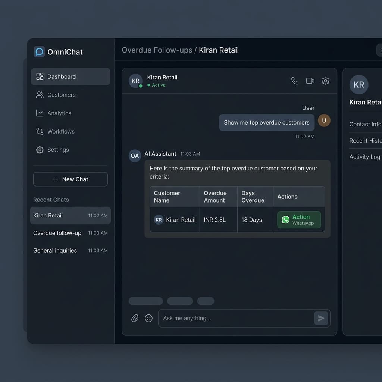Click Overdue Follow-ups breadcrumb link
Viewport: 382px width, 382px height.
pyautogui.click(x=157, y=50)
